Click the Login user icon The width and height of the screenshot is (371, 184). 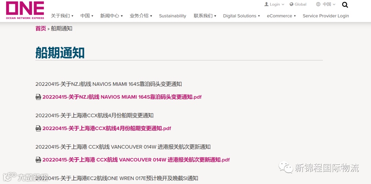[x=267, y=4]
